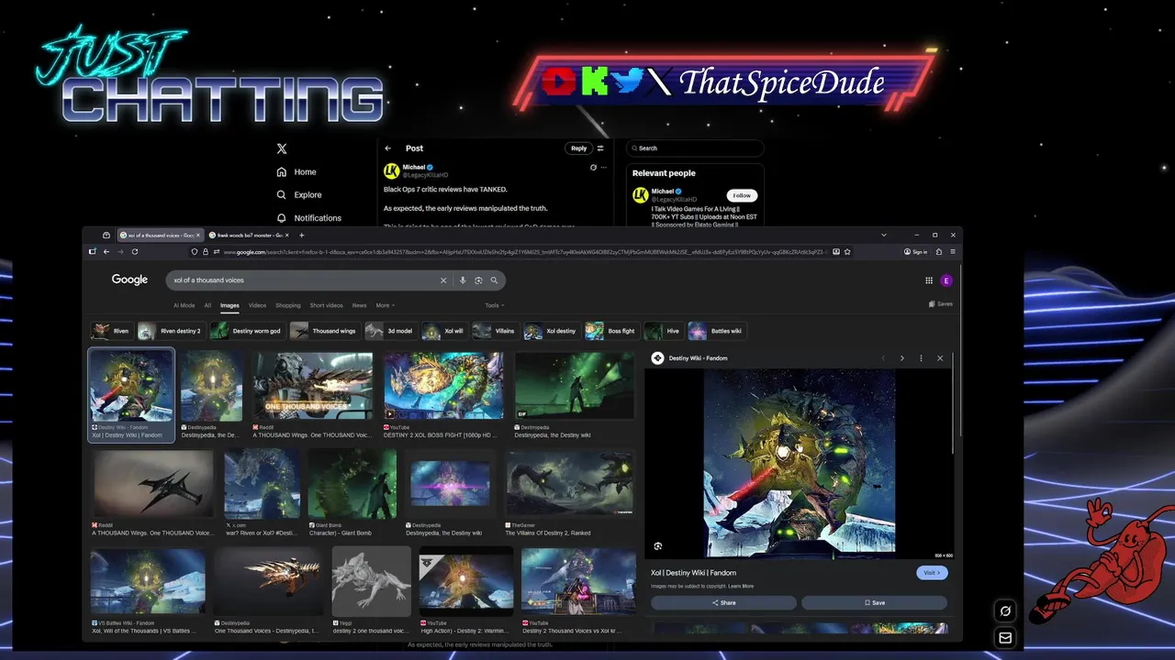Viewport: 1175px width, 660px height.
Task: Switch to News results tab
Action: pos(359,305)
